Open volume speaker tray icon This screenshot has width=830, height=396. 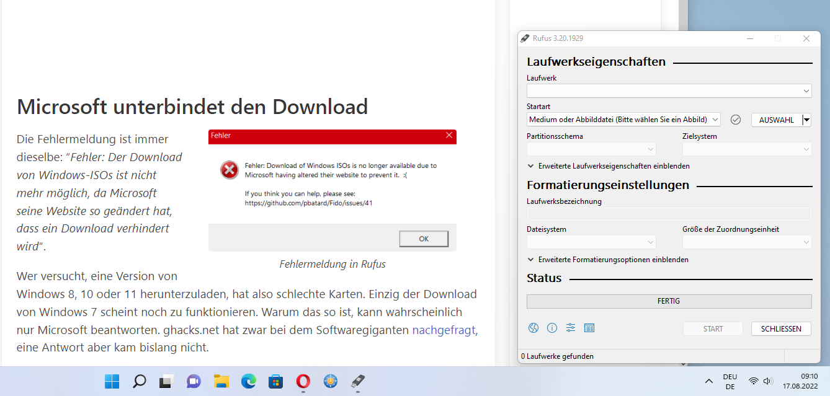768,381
